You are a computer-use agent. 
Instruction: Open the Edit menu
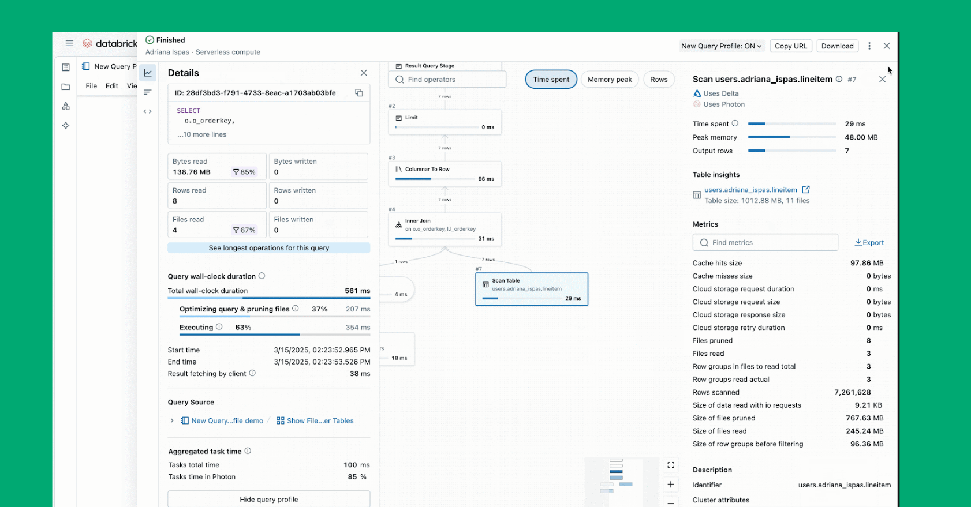[x=112, y=86]
